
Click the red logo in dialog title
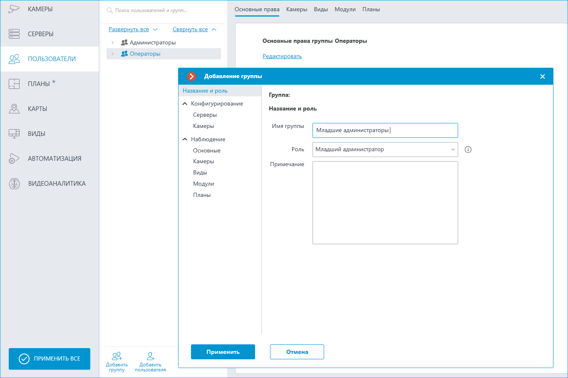coord(191,76)
